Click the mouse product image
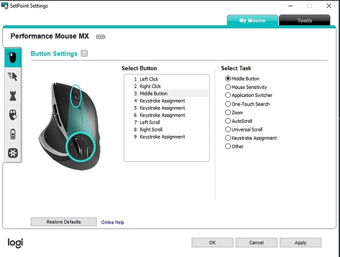Screen dimensions: 340x257 [70, 126]
